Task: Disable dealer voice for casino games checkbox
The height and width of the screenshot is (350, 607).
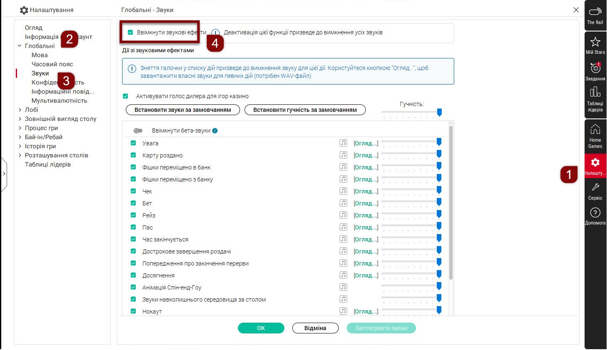Action: (125, 97)
